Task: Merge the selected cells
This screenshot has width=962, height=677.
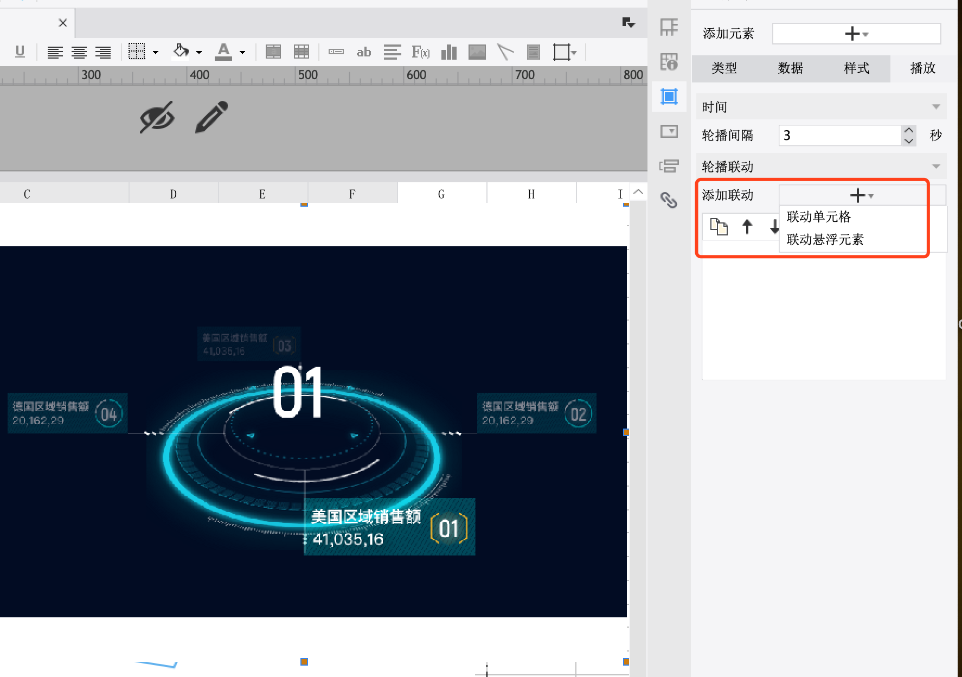Action: point(273,52)
